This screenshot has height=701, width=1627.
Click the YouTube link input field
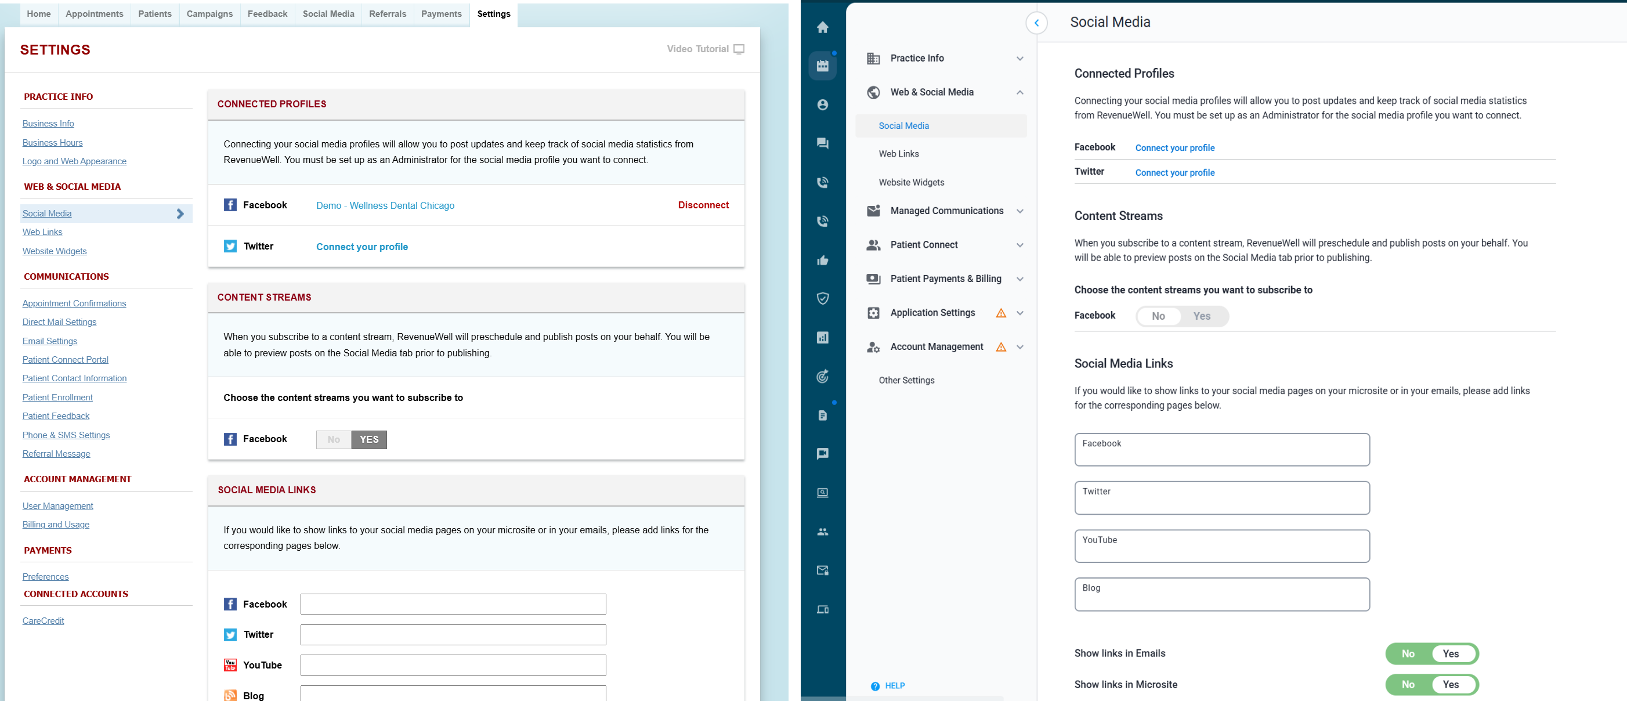click(453, 665)
